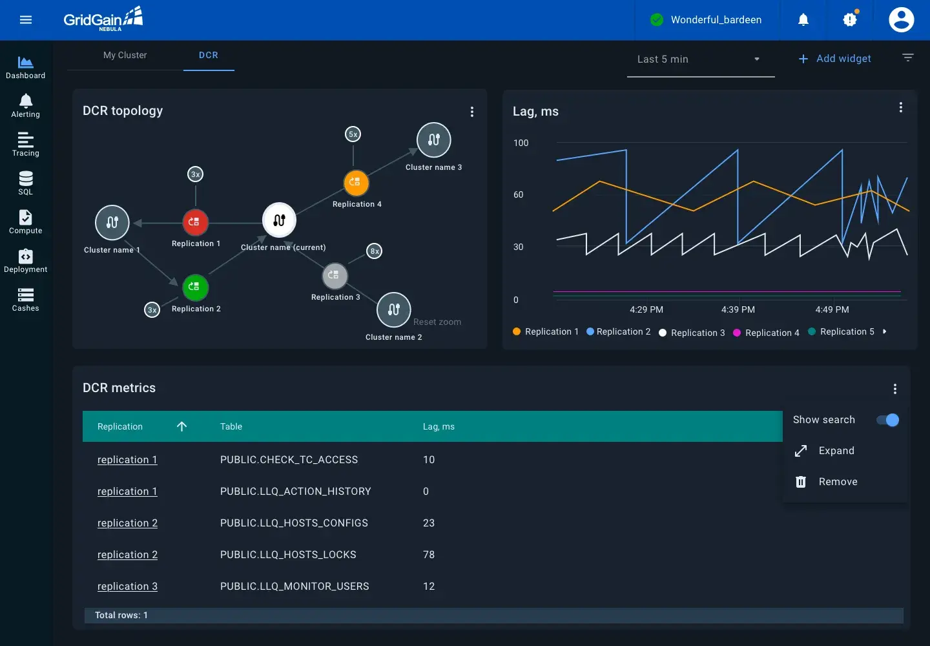Toggle Replication 2 series in the legend

619,332
